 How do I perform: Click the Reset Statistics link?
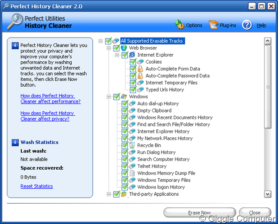[37, 186]
